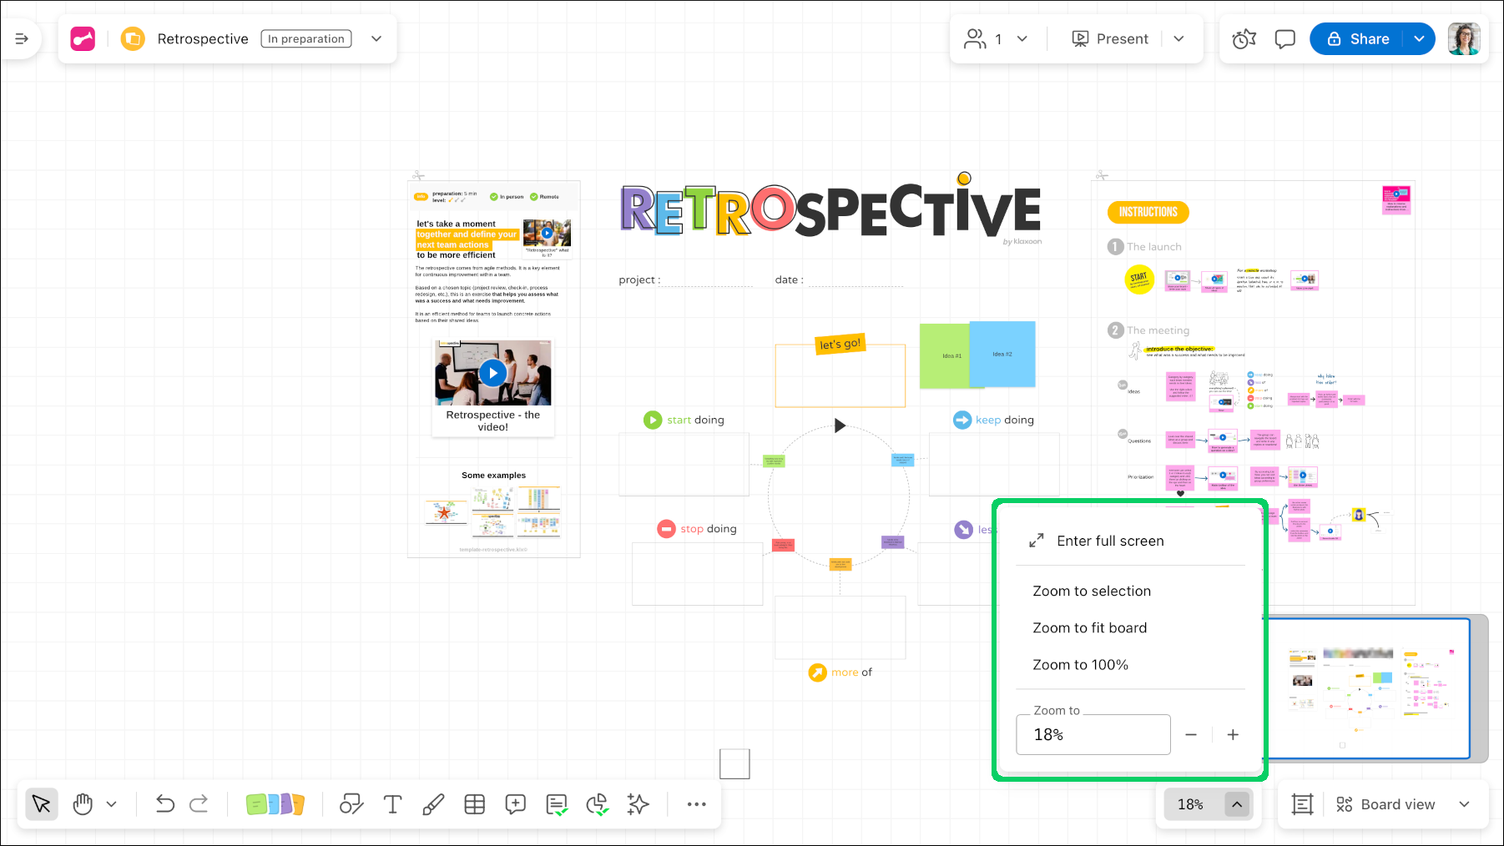
Task: Click the undo arrow icon
Action: pyautogui.click(x=164, y=804)
